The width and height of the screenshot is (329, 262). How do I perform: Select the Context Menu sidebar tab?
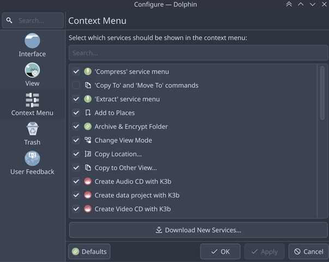[x=32, y=104]
